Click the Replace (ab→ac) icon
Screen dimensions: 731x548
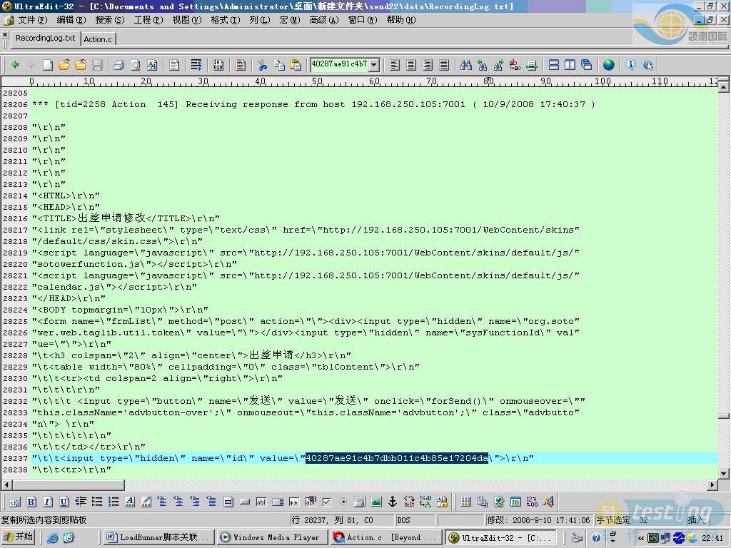[515, 65]
